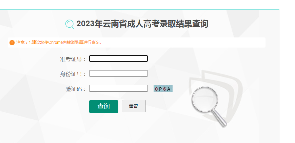Click the red digit 0 in the captcha

click(156, 89)
